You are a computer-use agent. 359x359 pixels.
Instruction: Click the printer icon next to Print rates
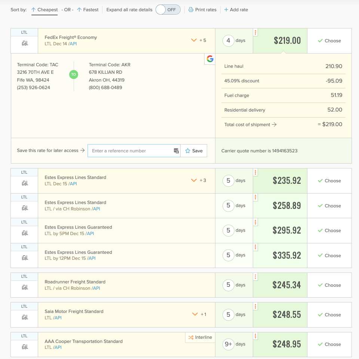(191, 10)
